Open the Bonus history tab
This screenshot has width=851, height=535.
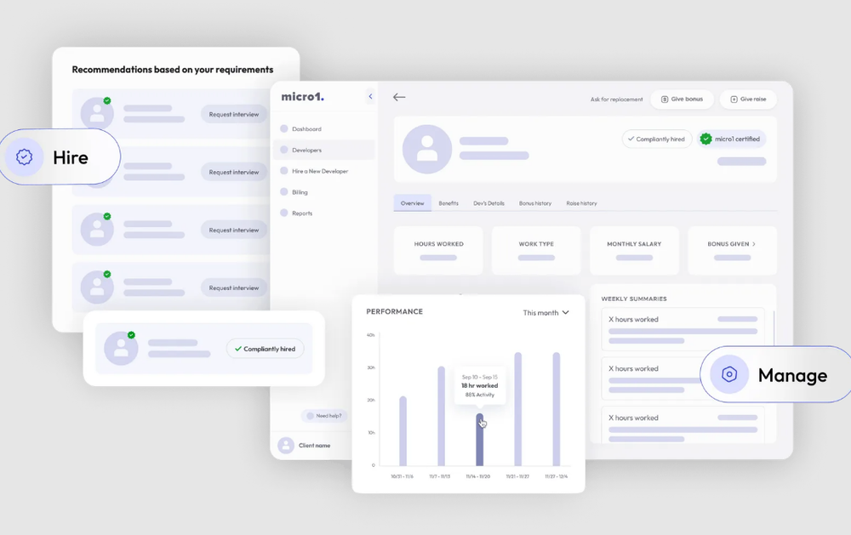coord(535,203)
